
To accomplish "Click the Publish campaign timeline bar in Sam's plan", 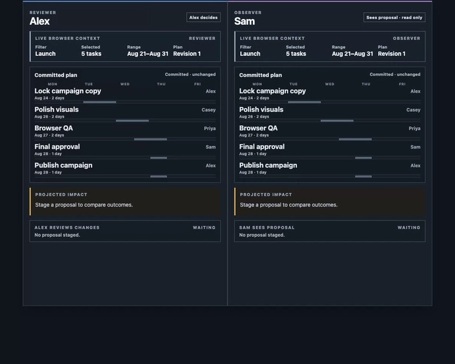I will 363,177.
